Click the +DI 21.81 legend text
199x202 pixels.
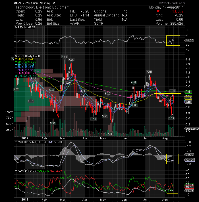(x=43, y=171)
